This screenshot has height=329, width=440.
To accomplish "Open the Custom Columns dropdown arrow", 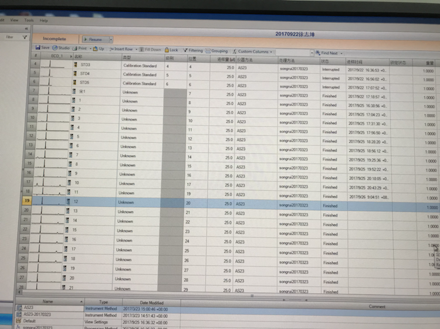I will (271, 52).
